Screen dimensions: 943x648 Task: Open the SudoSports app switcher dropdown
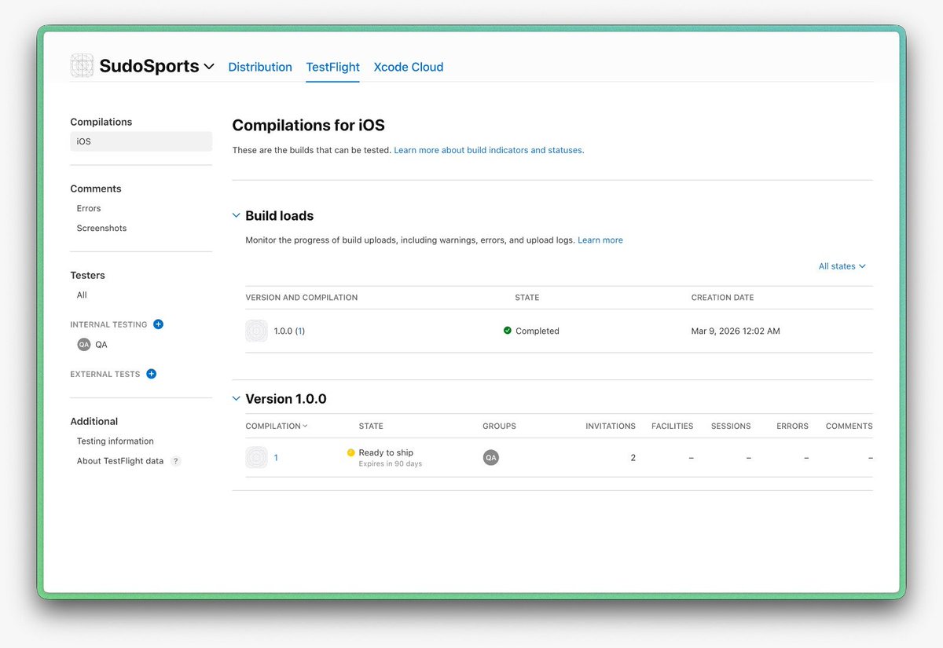(x=209, y=67)
